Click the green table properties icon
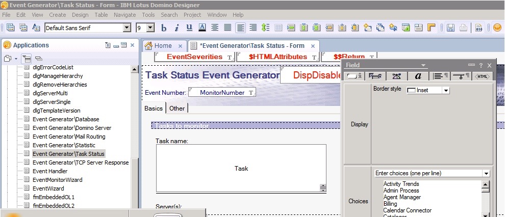This screenshot has height=217, width=505. [406, 28]
